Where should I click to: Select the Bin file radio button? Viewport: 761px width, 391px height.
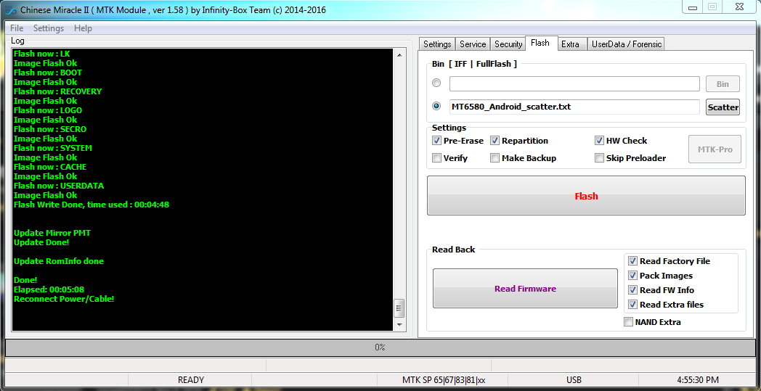point(436,83)
